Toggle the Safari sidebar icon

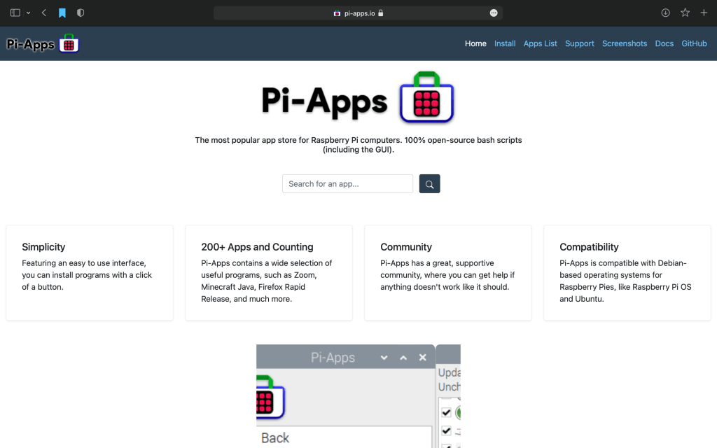coord(15,13)
